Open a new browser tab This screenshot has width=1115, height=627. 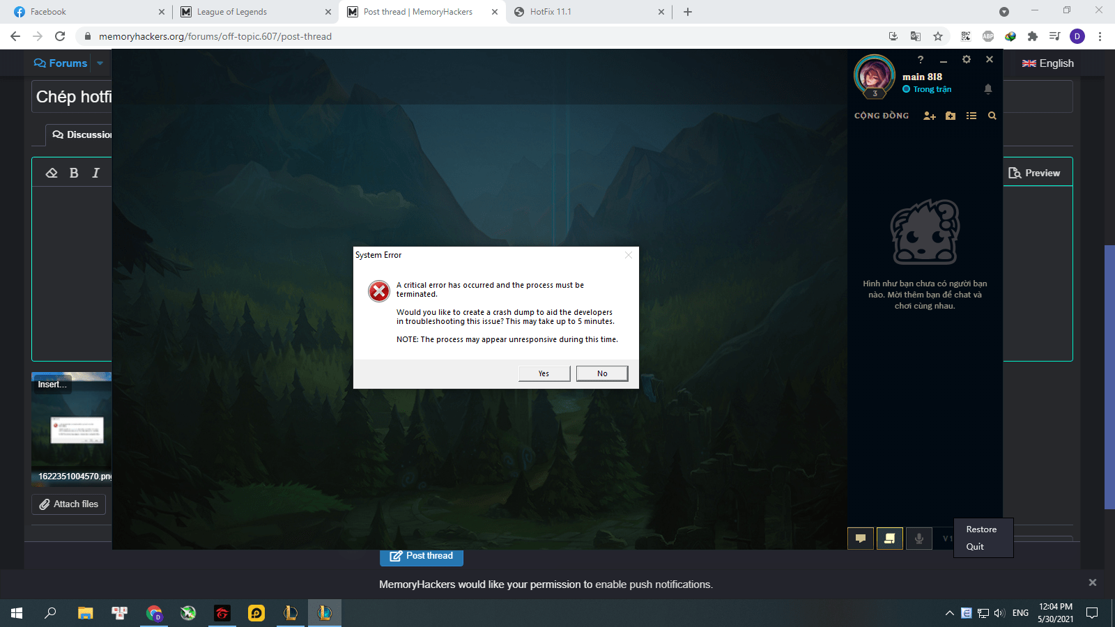[x=688, y=12]
